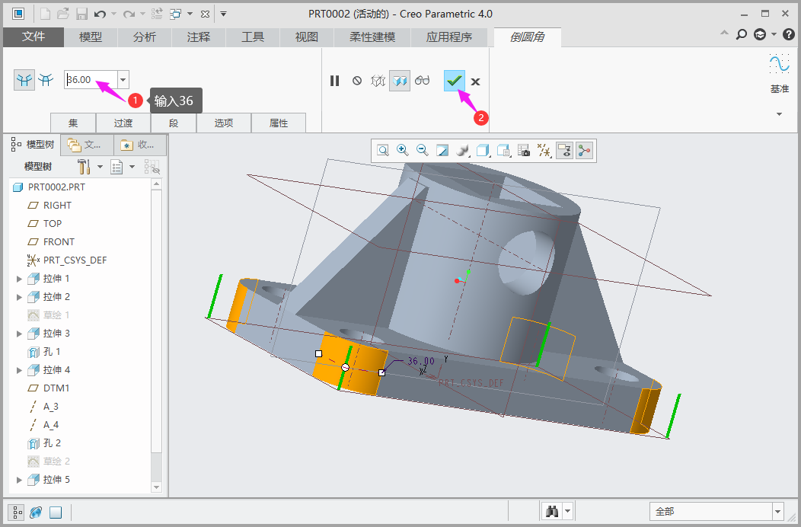Open the radius value dropdown arrow
The height and width of the screenshot is (527, 801).
123,79
